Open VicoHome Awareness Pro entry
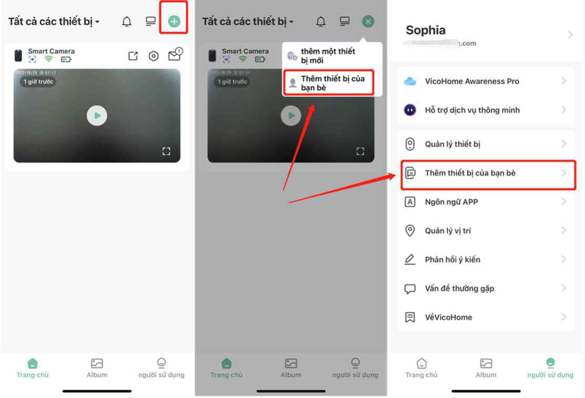Image resolution: width=585 pixels, height=398 pixels. 486,81
